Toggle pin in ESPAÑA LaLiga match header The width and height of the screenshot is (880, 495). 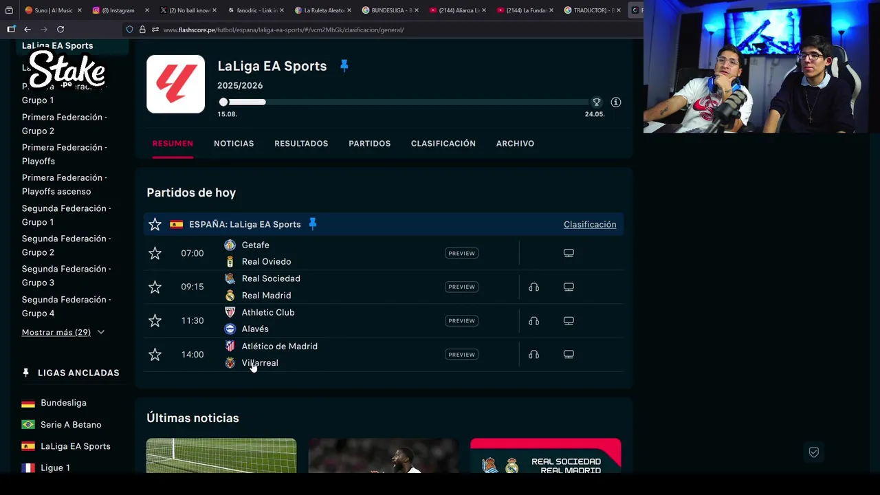click(313, 224)
